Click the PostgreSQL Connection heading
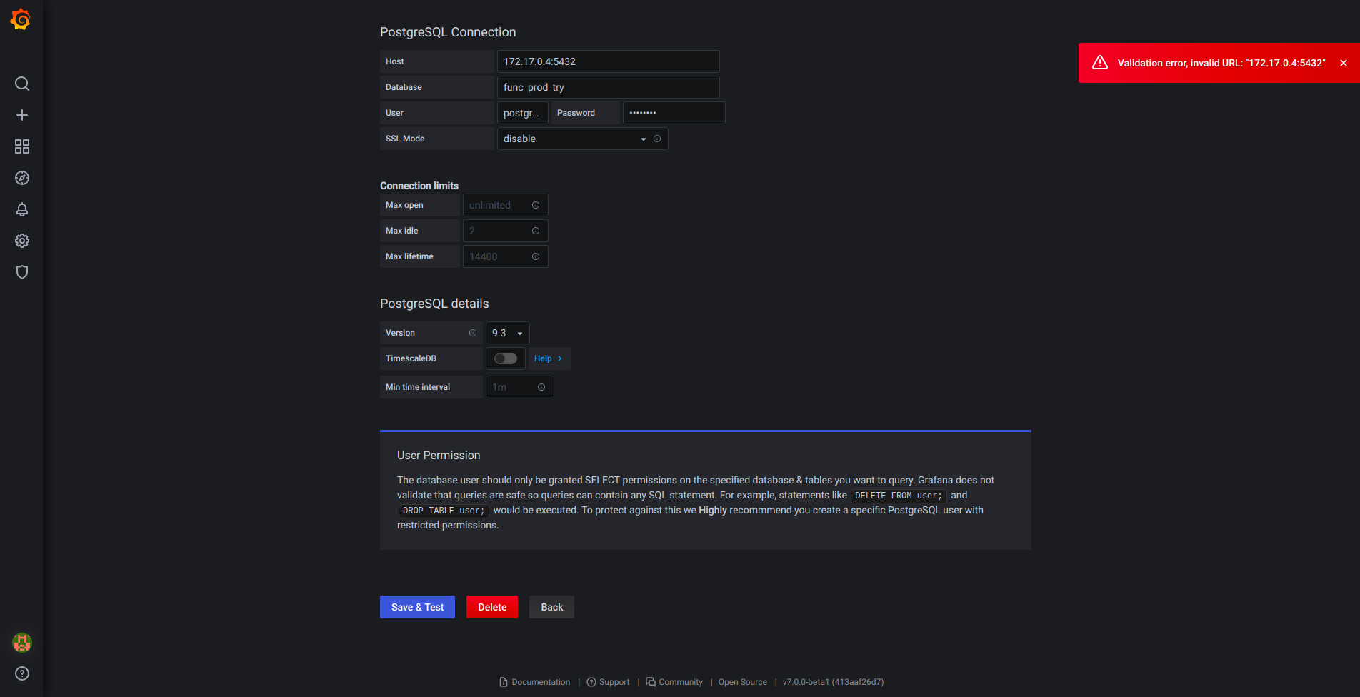The image size is (1360, 697). click(448, 32)
